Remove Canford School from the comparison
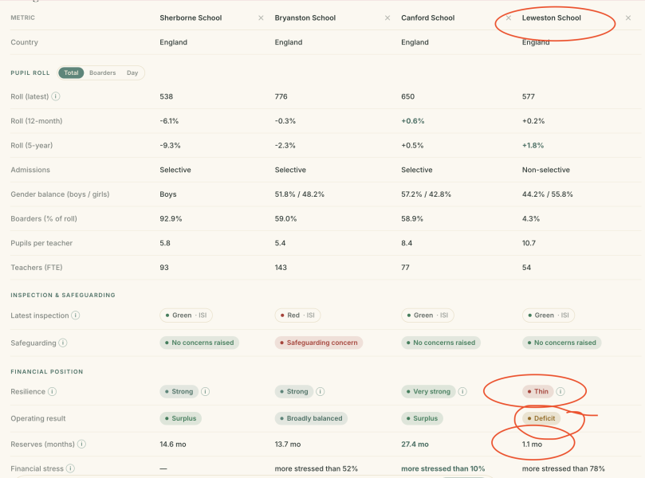The width and height of the screenshot is (645, 478). [x=509, y=18]
